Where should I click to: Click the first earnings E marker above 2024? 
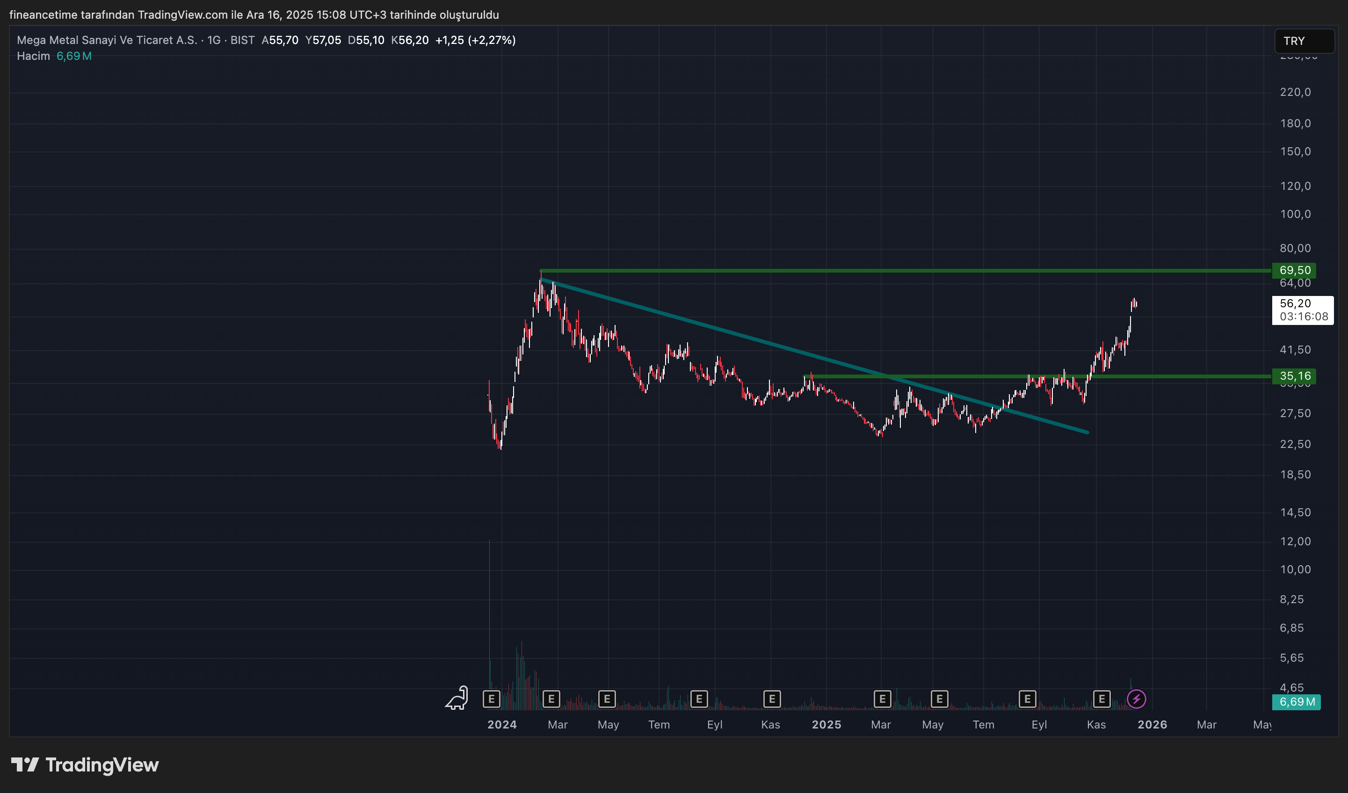(491, 699)
